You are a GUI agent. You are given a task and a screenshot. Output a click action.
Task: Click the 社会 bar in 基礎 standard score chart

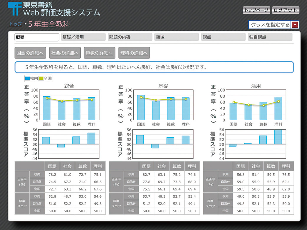click(x=155, y=146)
